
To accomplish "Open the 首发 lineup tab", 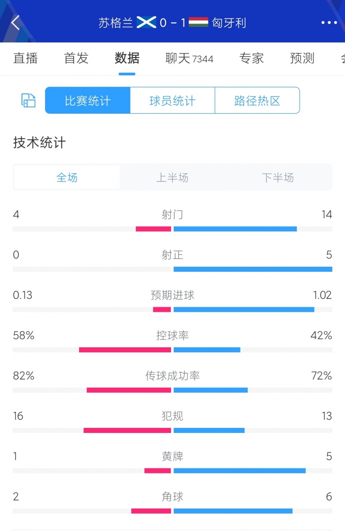I will [x=76, y=58].
